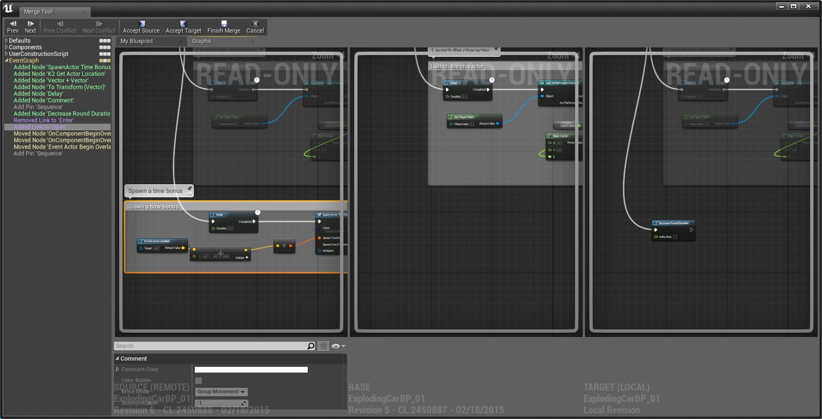The width and height of the screenshot is (822, 419).
Task: Click the white Comment Color swatch
Action: pos(251,370)
